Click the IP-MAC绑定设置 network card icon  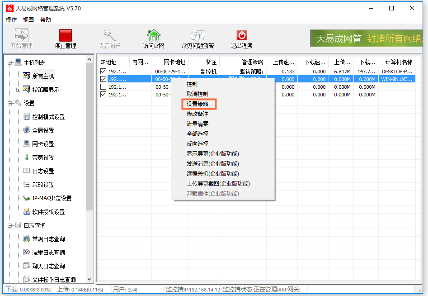27,198
